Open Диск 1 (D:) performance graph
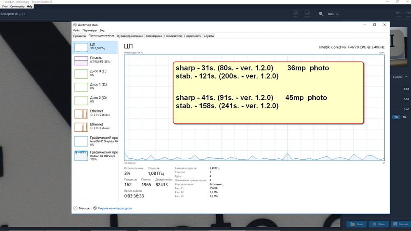Viewport: 411px width, 231px height. point(95,87)
